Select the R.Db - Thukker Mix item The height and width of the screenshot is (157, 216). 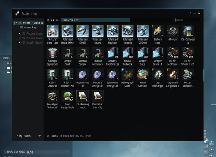67,78
